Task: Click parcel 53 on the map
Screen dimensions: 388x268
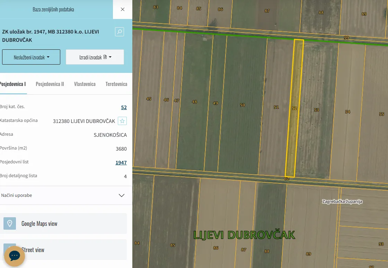Action: click(x=317, y=110)
